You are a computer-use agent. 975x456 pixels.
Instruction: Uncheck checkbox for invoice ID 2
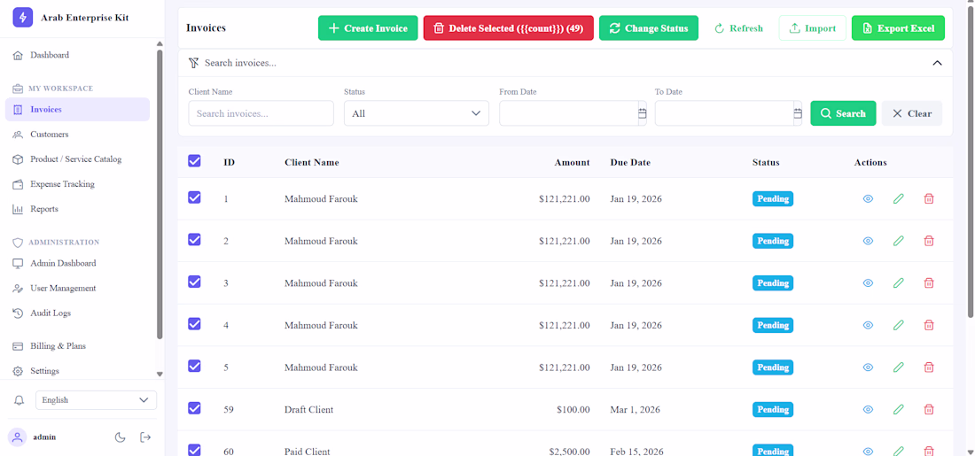coord(194,240)
